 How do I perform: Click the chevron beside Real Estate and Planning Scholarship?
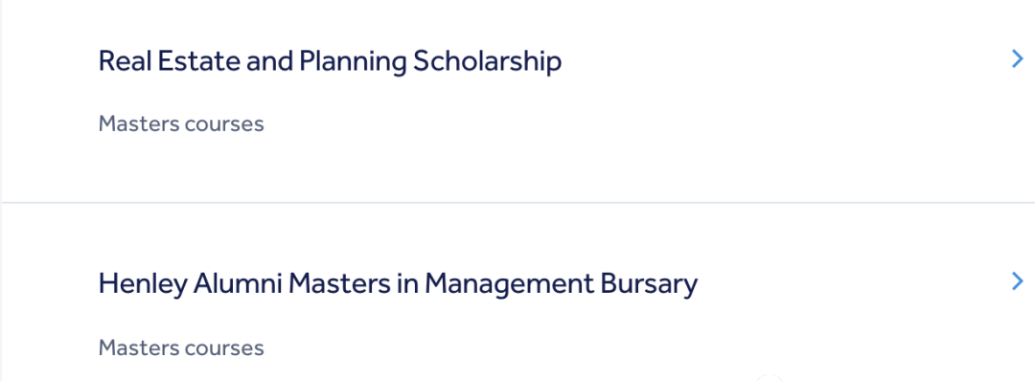pyautogui.click(x=1017, y=60)
